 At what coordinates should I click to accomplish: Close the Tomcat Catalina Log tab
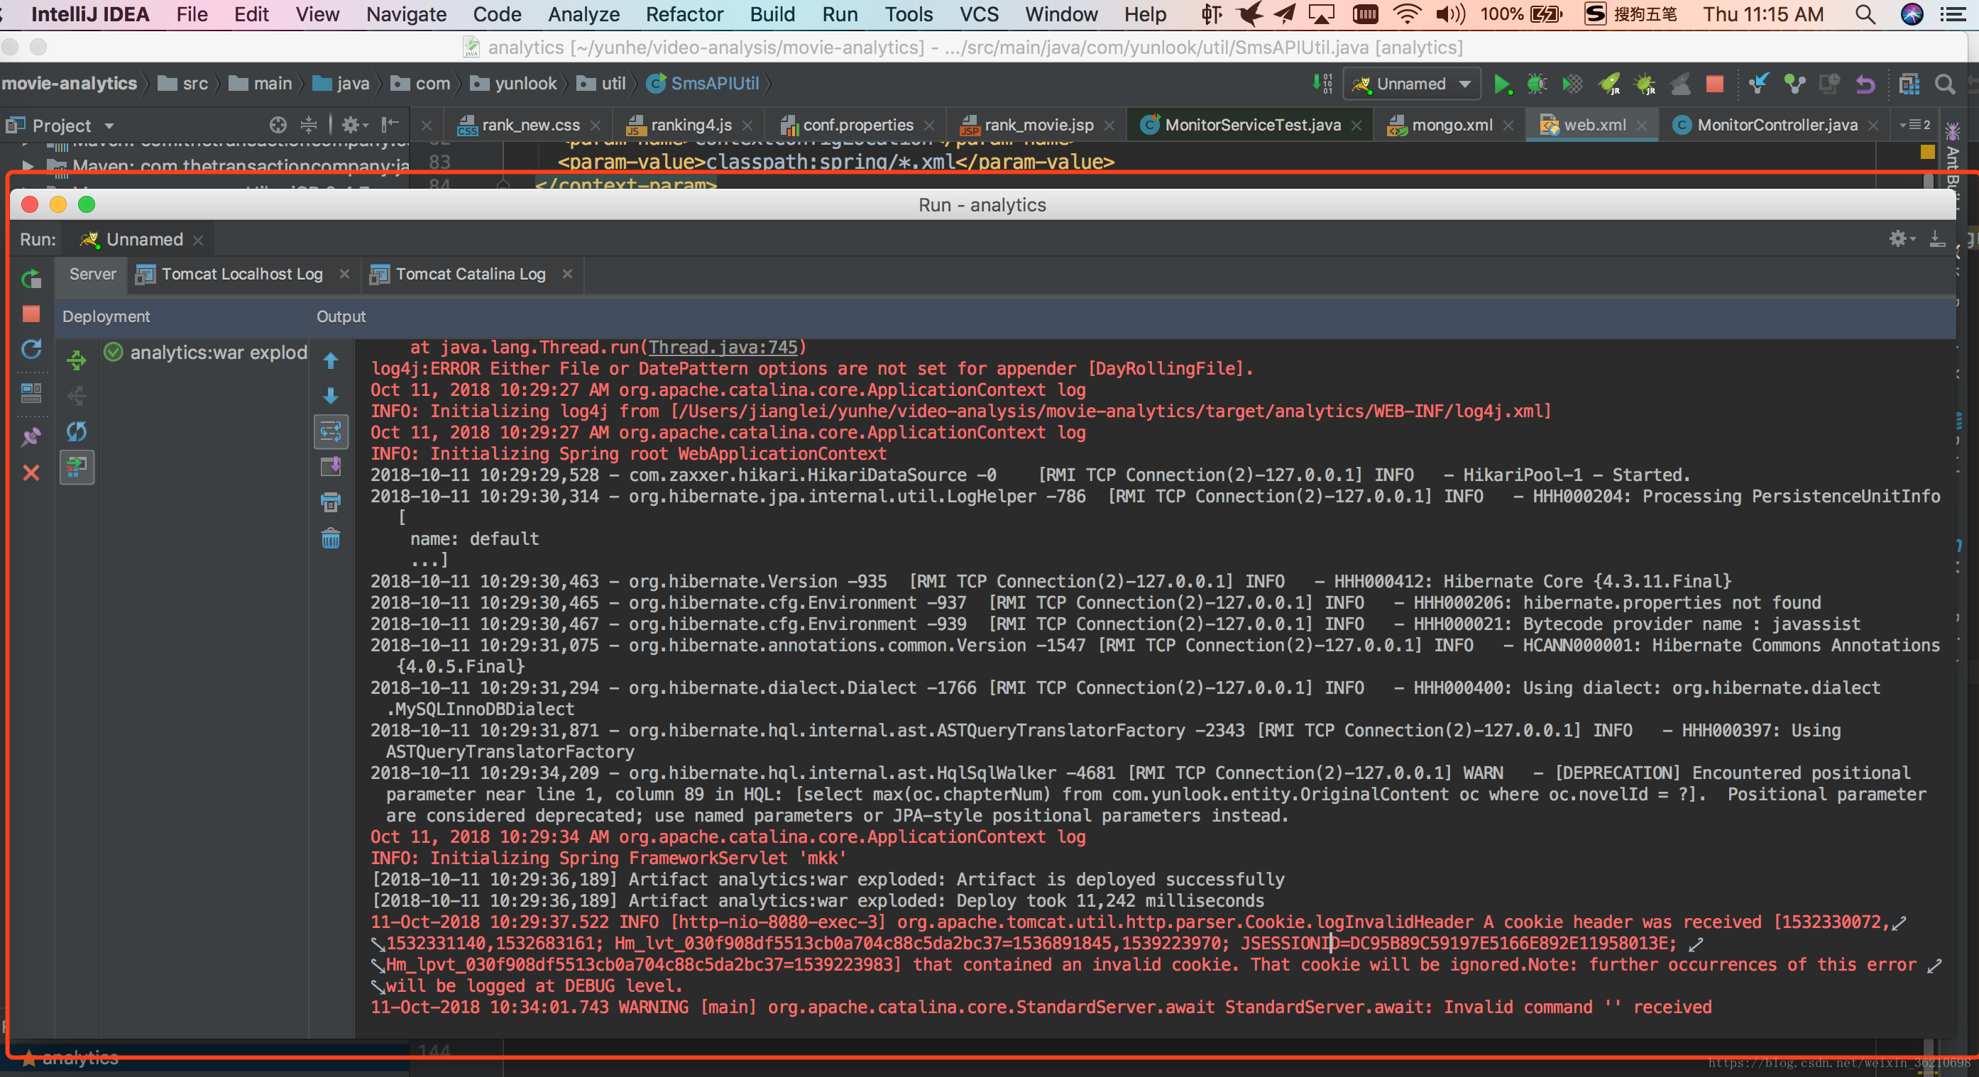(x=568, y=274)
